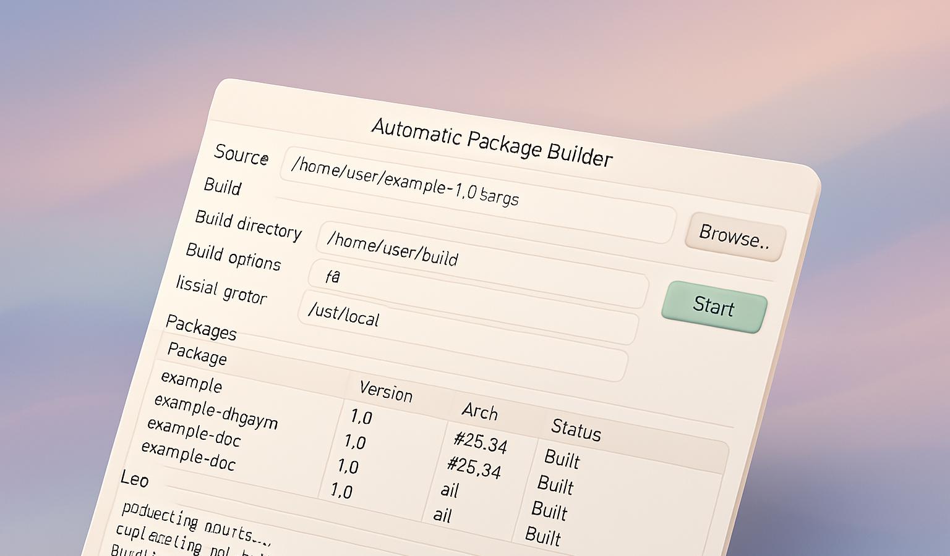Focus the Source path input field
Screen dimensions: 950x556
[477, 195]
